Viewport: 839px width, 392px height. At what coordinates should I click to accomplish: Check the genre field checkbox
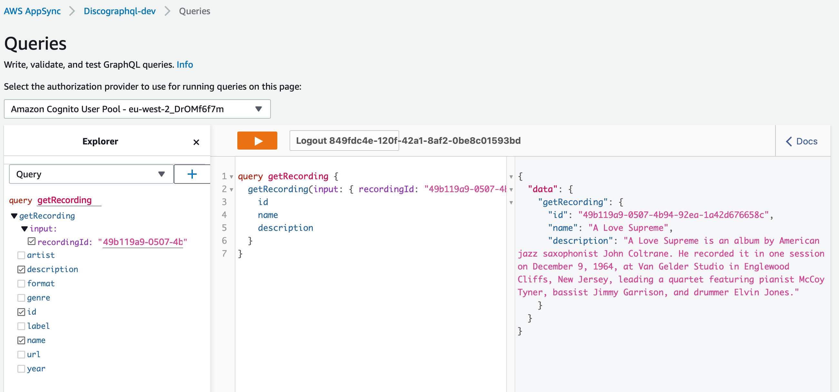21,298
